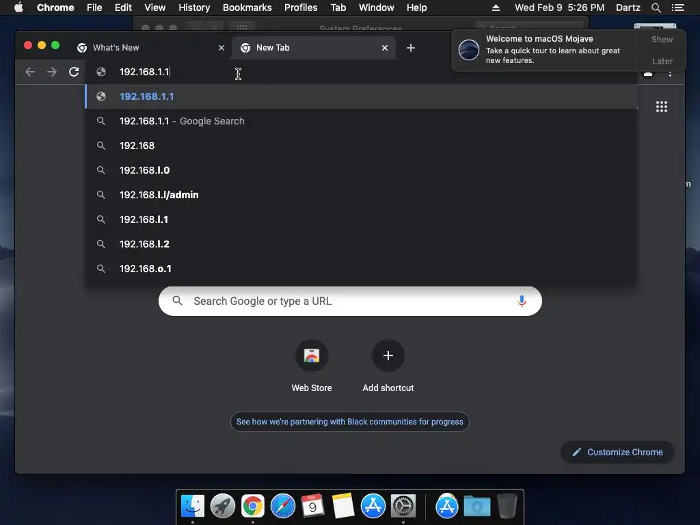
Task: Close the What's New tab
Action: coord(221,48)
